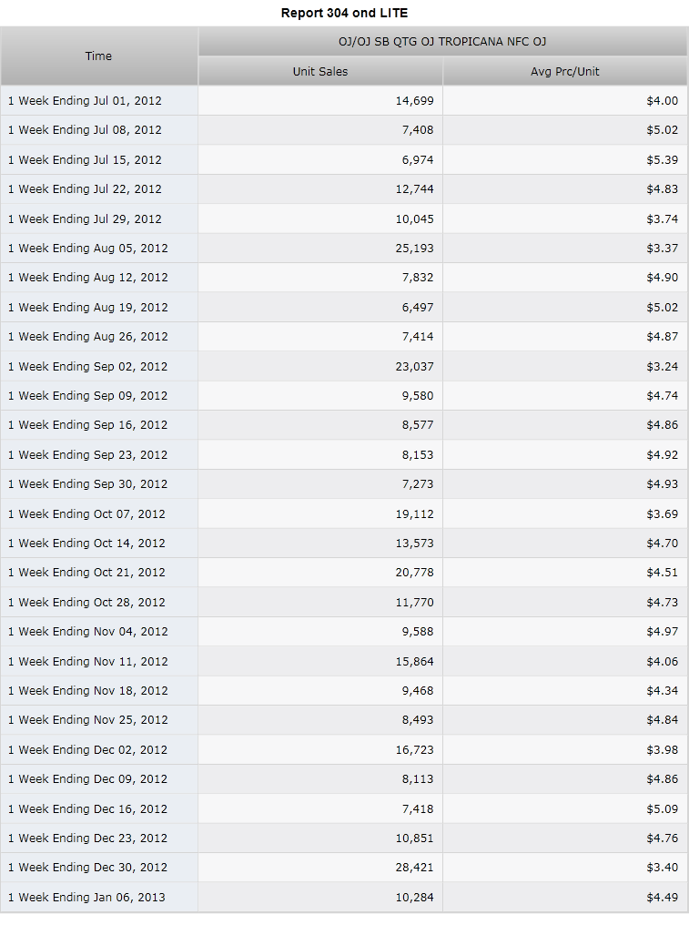Click the $3.24 average price cell
Image resolution: width=689 pixels, height=935 pixels.
click(x=663, y=366)
